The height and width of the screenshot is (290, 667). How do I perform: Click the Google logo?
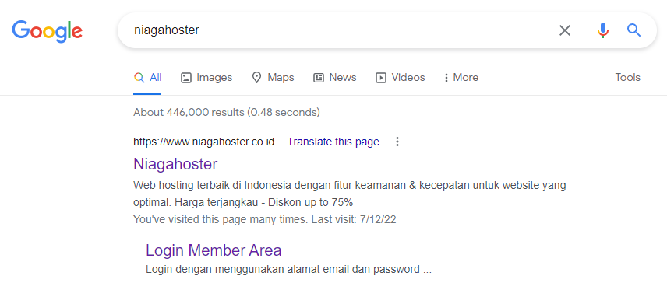pos(47,31)
